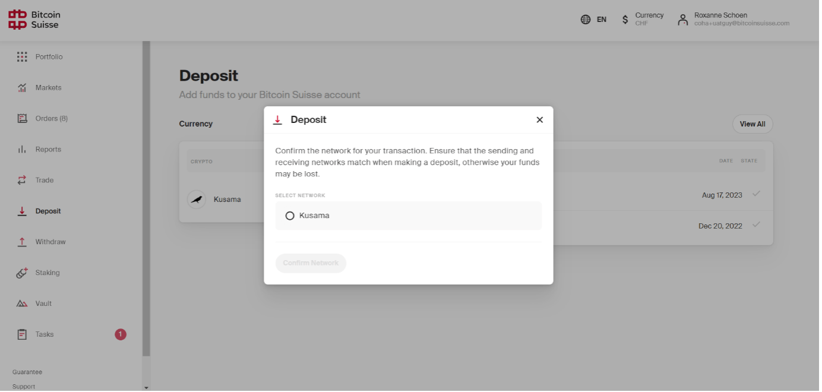The image size is (822, 392).
Task: Click the Staking icon in sidebar
Action: point(22,273)
